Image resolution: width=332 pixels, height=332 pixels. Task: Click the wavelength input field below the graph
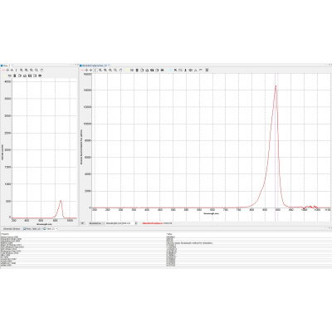(120, 223)
